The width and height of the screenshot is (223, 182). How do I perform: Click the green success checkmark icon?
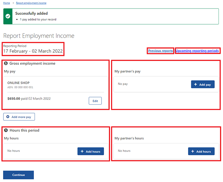pyautogui.click(x=8, y=16)
